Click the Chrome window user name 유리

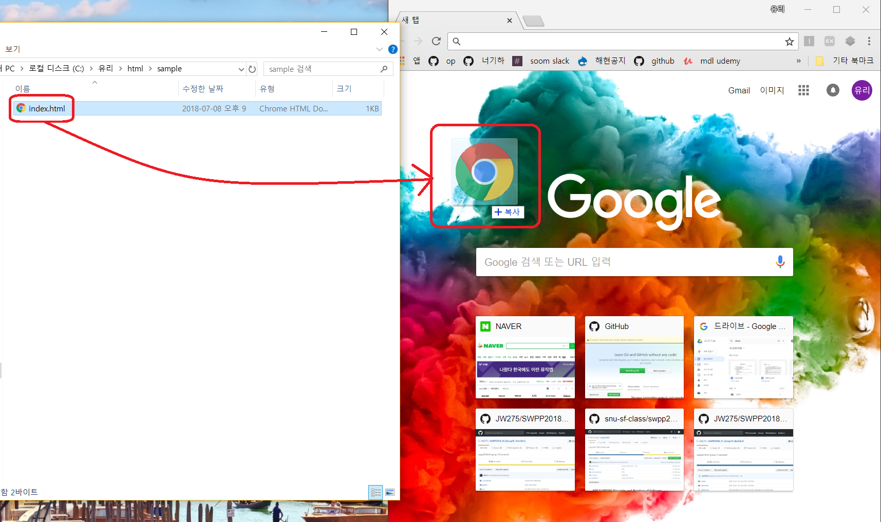tap(777, 9)
